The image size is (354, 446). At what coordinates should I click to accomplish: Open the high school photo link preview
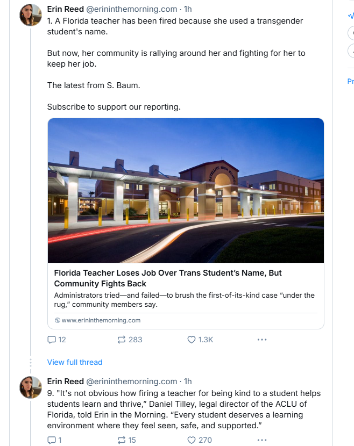click(186, 190)
